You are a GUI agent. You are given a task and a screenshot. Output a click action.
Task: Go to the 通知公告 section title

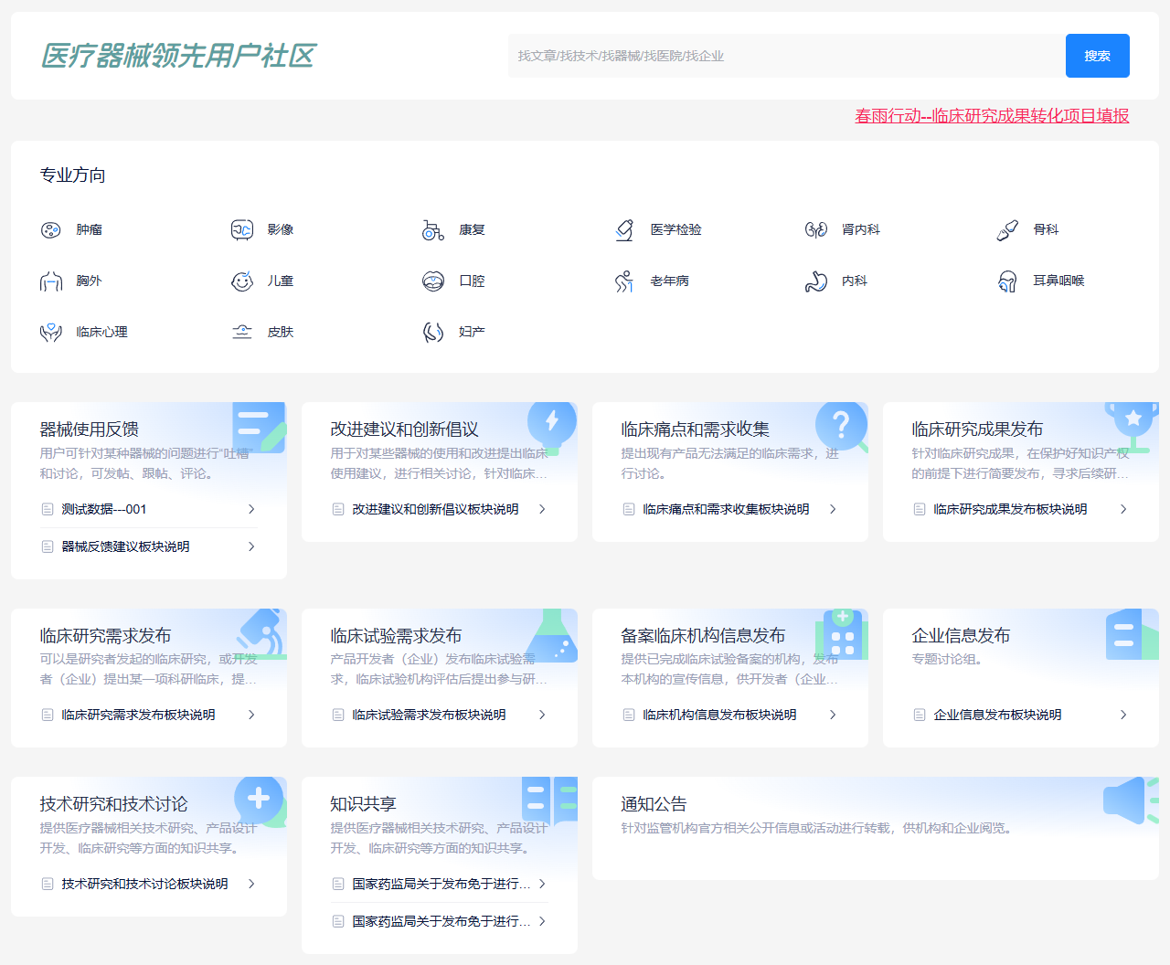click(654, 804)
